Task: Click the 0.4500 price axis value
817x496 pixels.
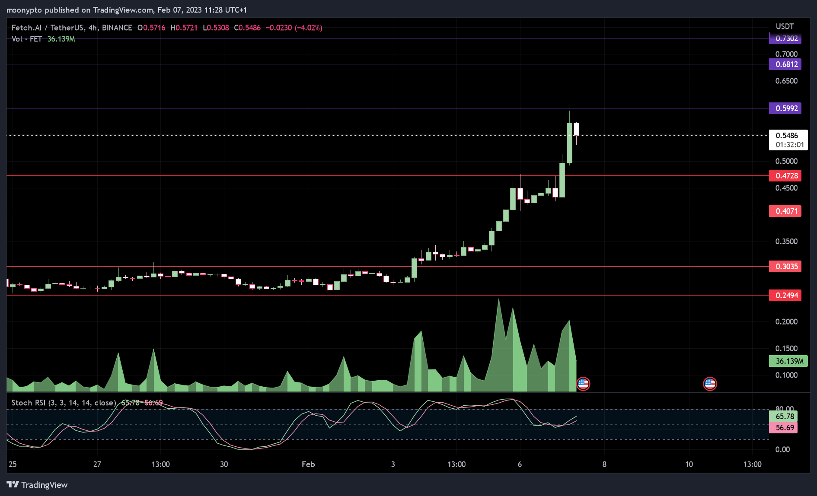Action: [786, 188]
